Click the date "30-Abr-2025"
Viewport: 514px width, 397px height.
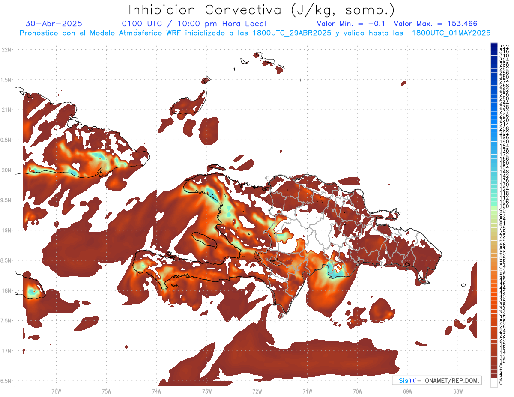point(54,24)
